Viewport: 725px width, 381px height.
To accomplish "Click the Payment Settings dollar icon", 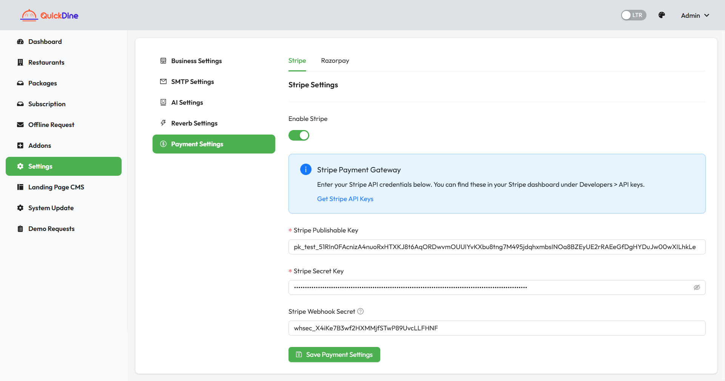I will tap(163, 144).
